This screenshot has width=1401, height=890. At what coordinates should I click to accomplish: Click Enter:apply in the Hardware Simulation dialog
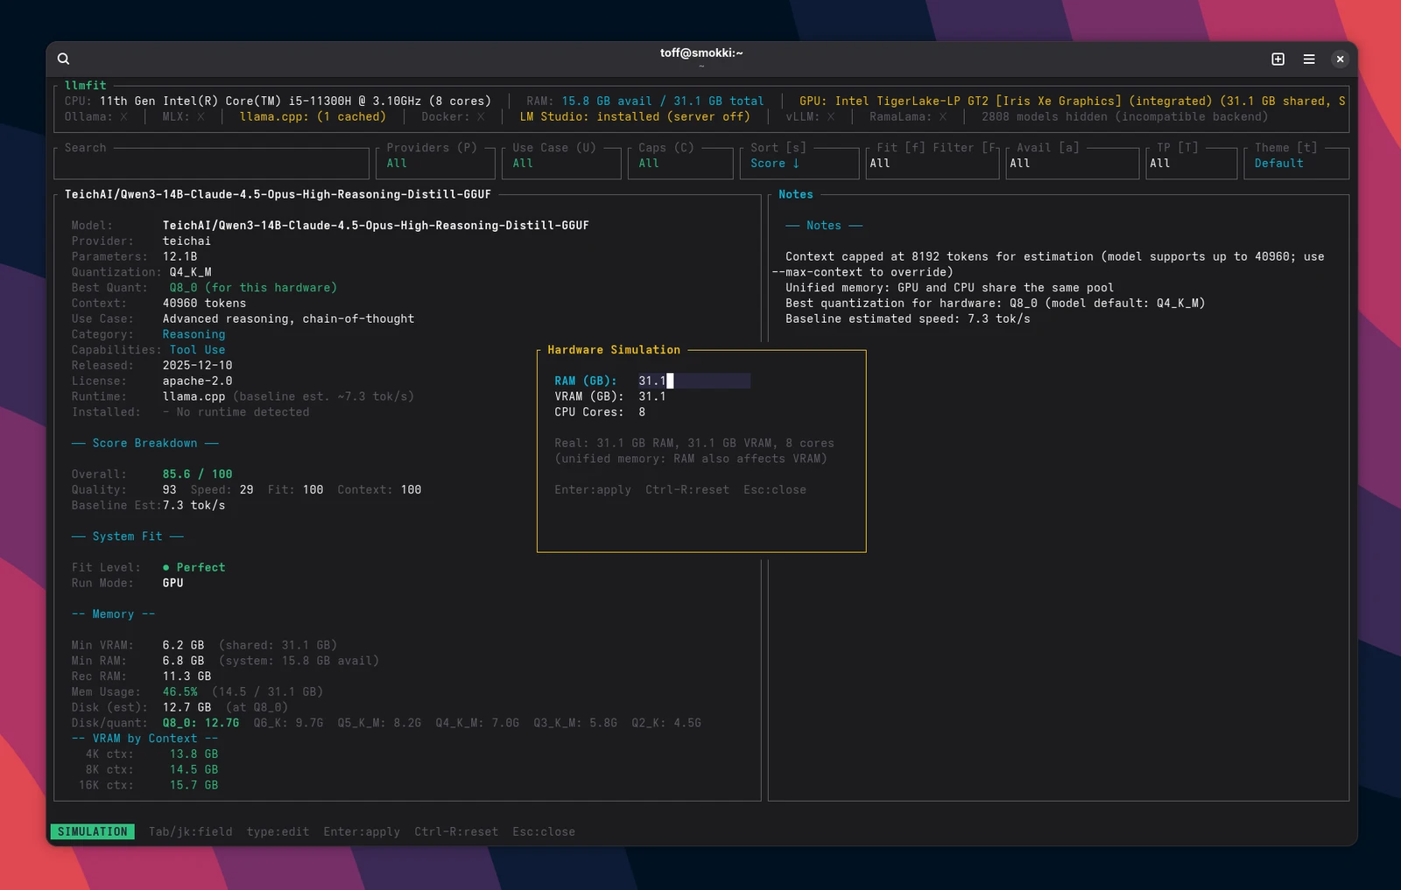(593, 490)
